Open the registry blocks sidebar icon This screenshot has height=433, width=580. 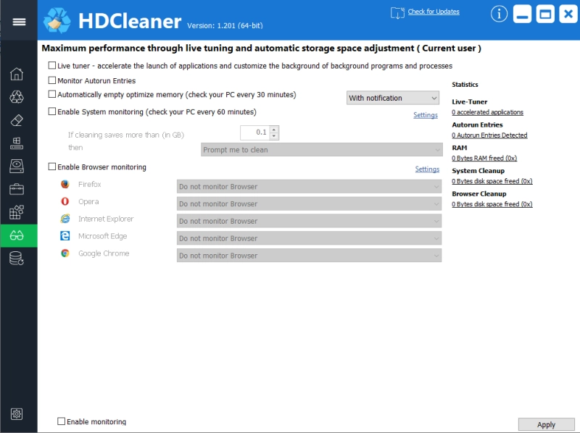pyautogui.click(x=17, y=143)
